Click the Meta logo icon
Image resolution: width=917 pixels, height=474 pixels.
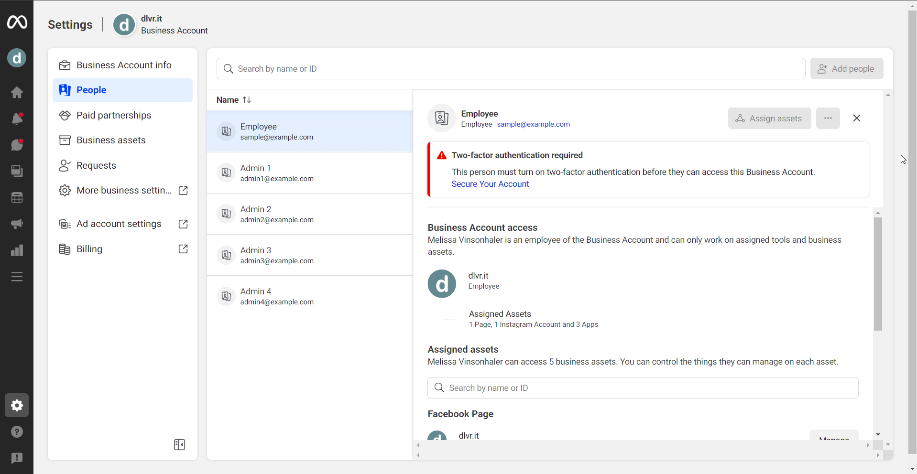[17, 22]
